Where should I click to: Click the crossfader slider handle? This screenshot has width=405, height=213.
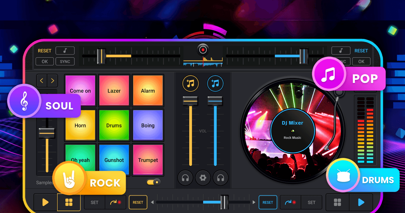coord(223,202)
